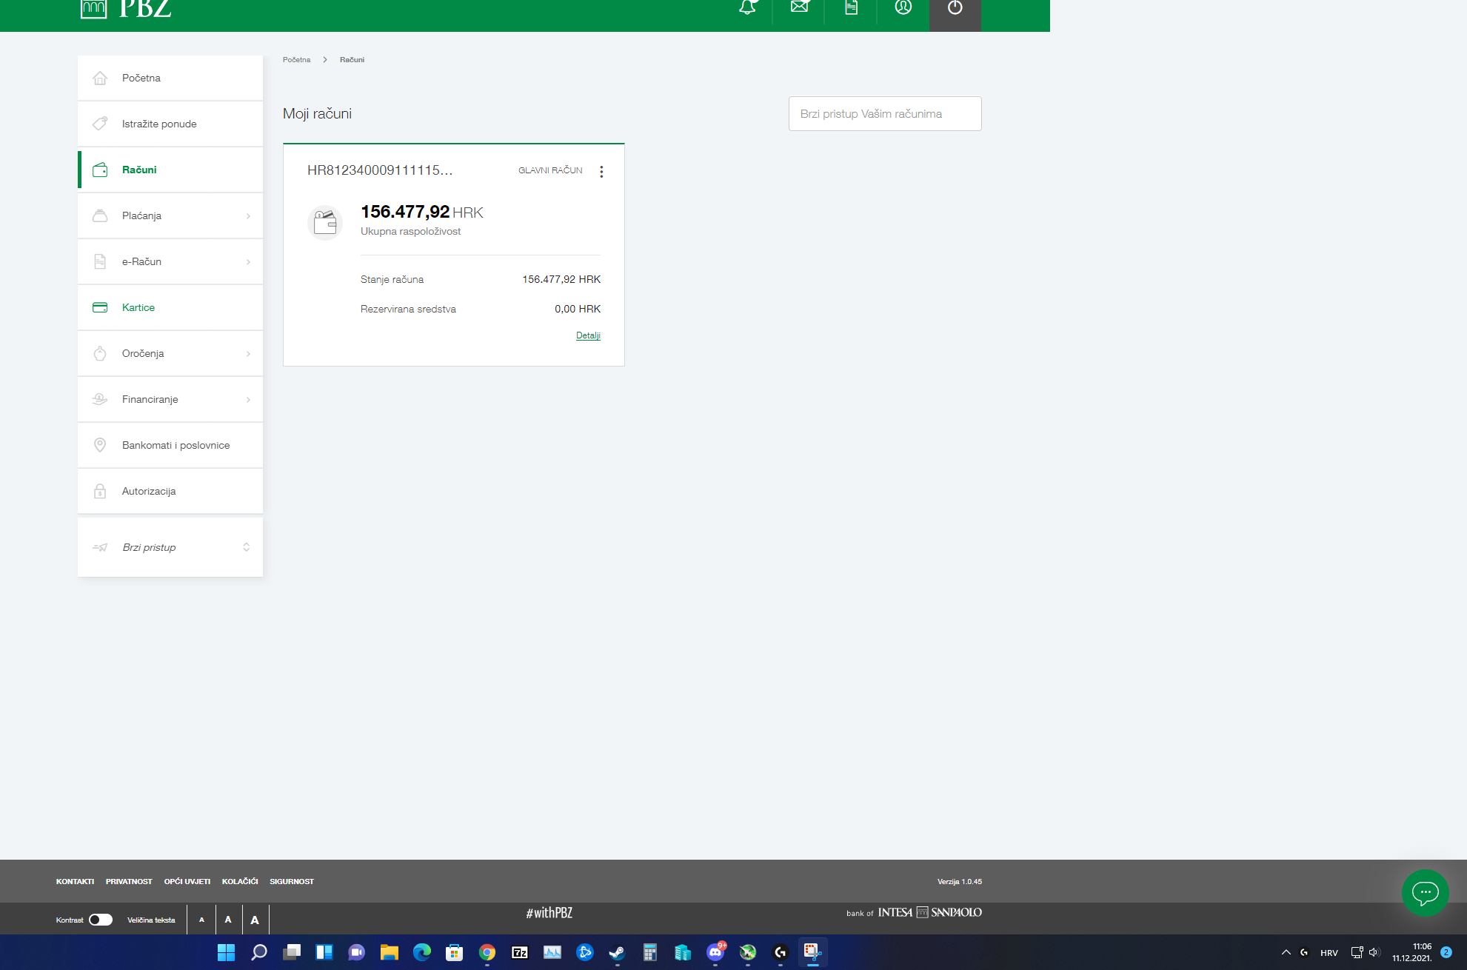The height and width of the screenshot is (970, 1467).
Task: Select the smallest text size A
Action: click(201, 920)
